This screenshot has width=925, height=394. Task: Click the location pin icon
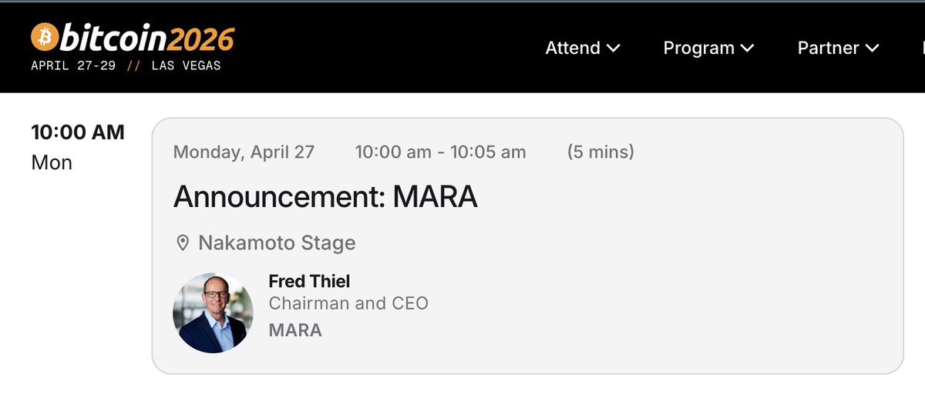click(183, 244)
